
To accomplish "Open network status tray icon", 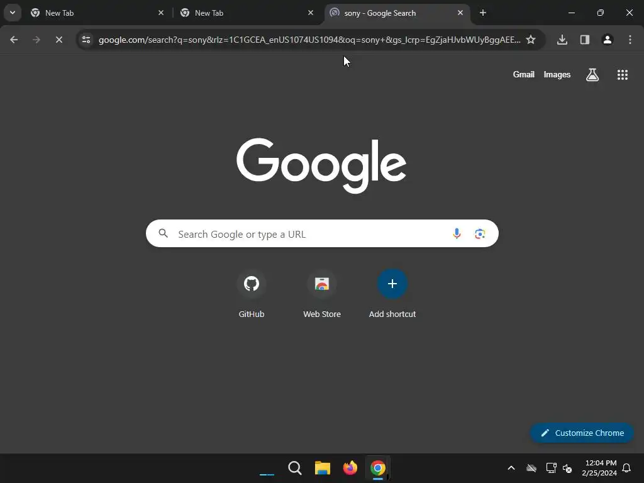I will point(551,468).
